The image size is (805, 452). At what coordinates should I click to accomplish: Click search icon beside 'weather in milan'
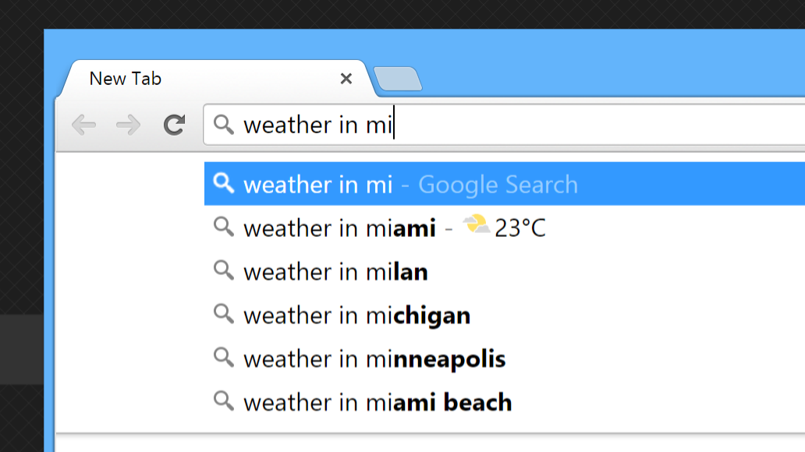click(x=224, y=270)
